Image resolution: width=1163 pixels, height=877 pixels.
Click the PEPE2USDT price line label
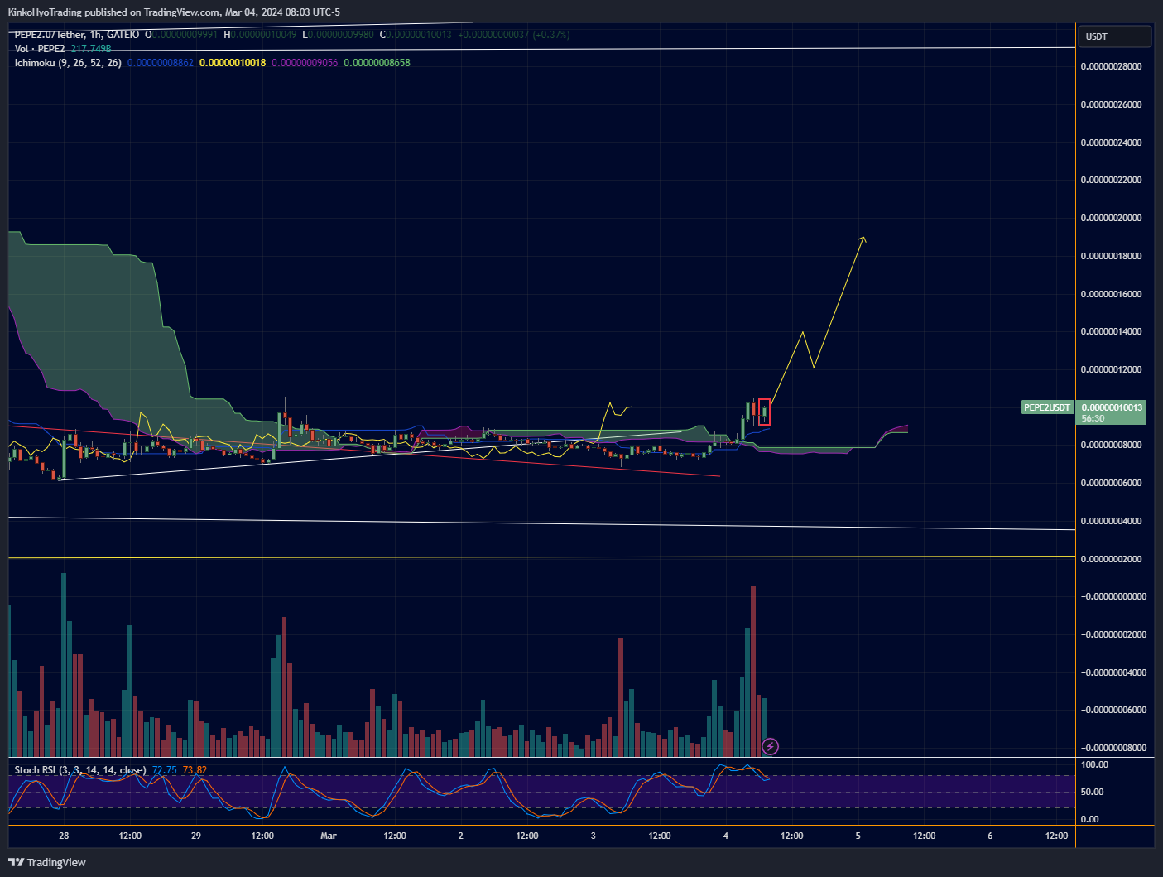click(x=1047, y=407)
